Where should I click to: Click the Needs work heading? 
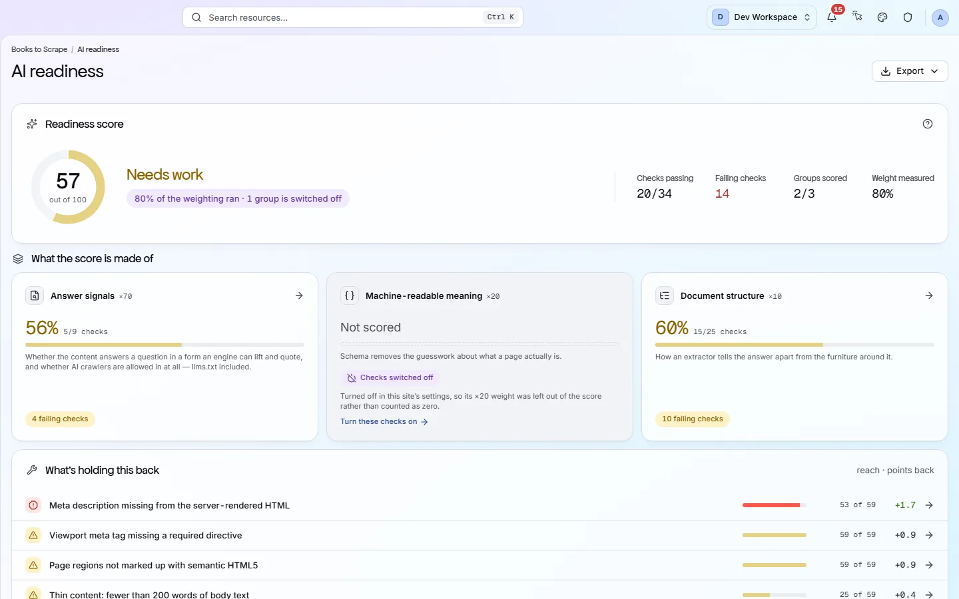point(164,174)
